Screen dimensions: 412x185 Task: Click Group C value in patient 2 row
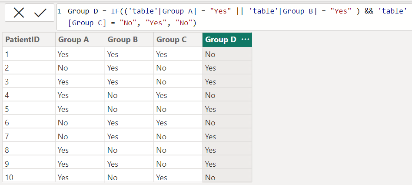click(x=178, y=68)
